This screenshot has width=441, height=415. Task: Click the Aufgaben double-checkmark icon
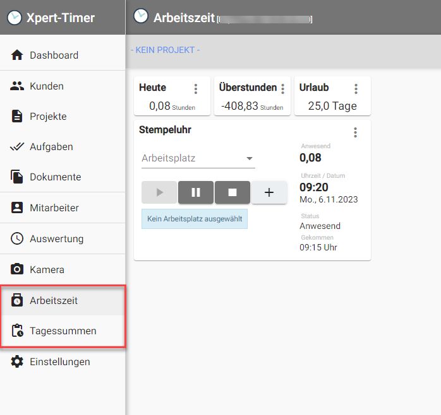(x=17, y=146)
